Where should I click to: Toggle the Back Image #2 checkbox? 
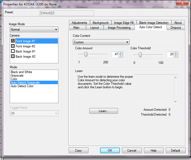(x=13, y=56)
